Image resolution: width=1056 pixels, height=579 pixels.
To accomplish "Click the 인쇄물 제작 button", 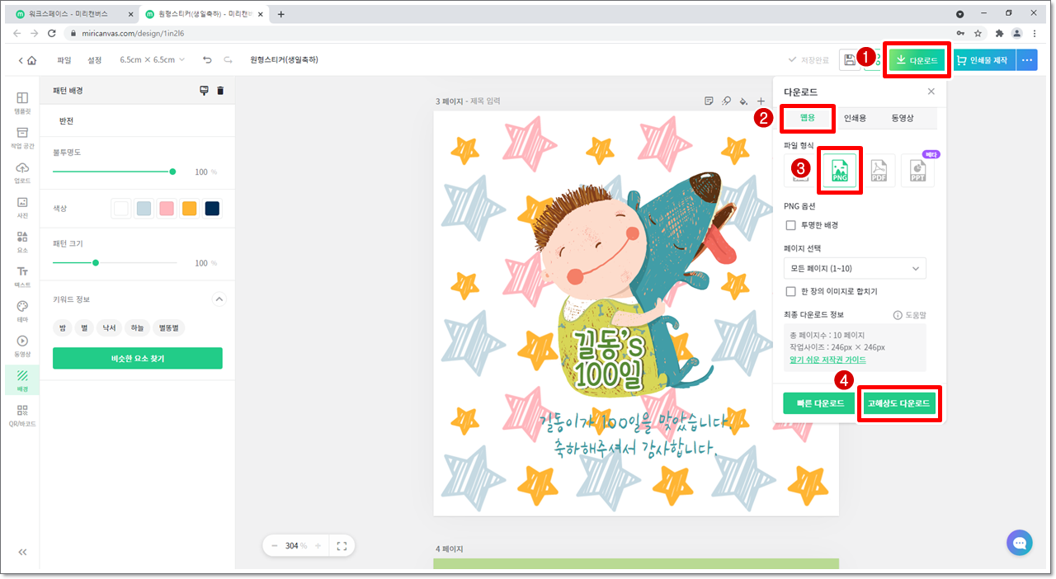I will 984,60.
